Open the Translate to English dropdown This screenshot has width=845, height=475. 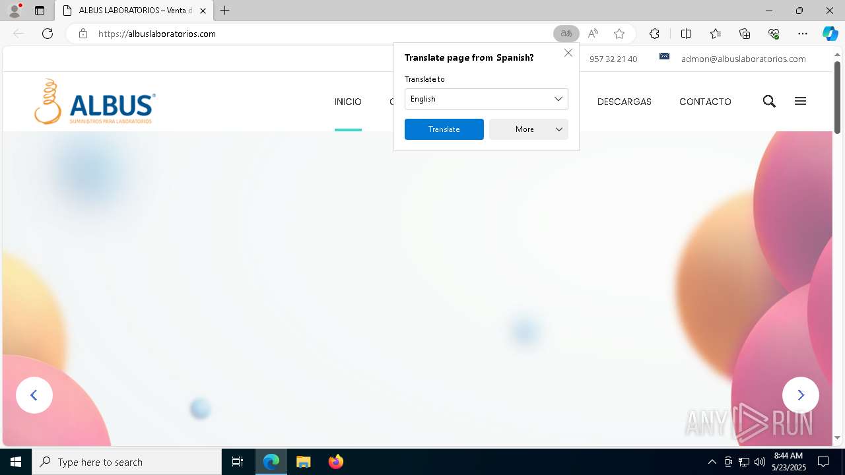(x=487, y=99)
